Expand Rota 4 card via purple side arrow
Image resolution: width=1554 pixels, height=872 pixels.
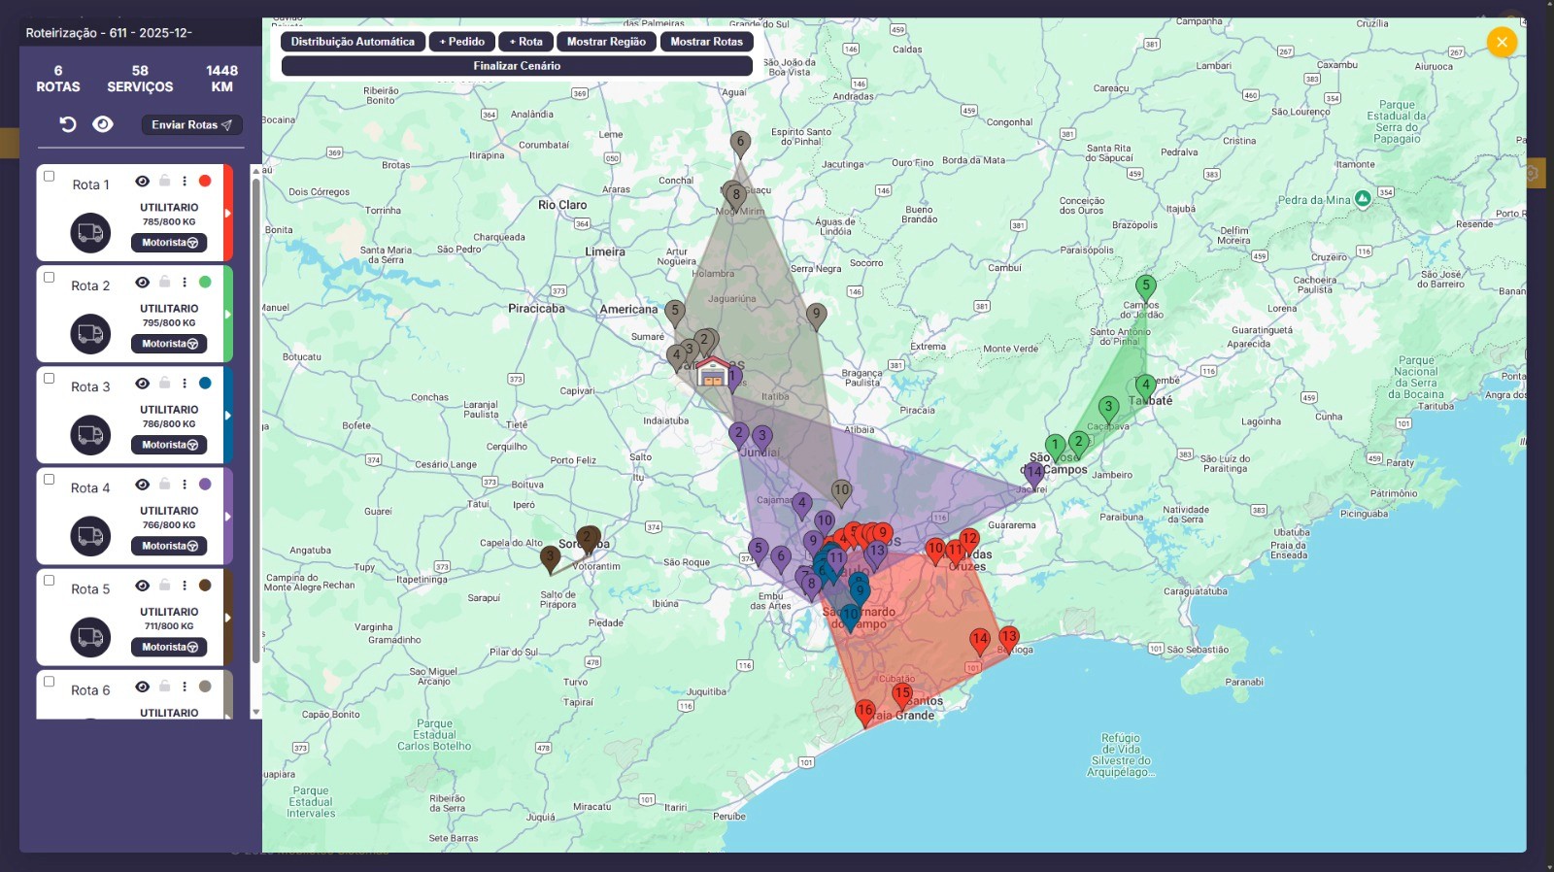point(228,516)
